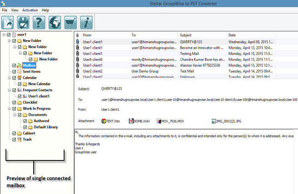Uncheck the New Calendar checkbox

(19, 84)
